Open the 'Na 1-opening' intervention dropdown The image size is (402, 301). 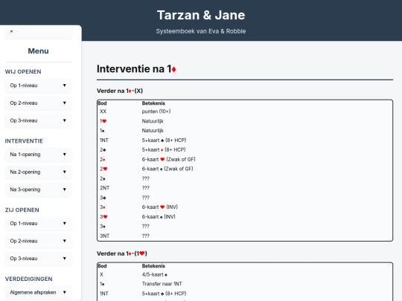(x=38, y=155)
